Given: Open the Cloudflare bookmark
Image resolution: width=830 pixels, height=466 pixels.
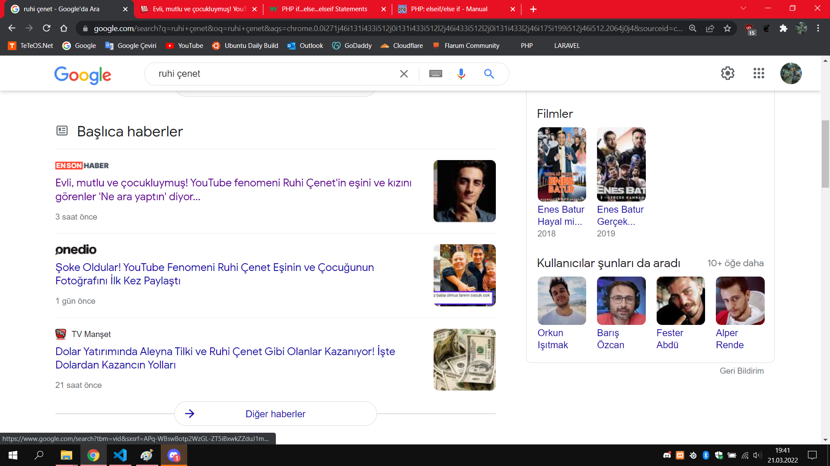Looking at the screenshot, I should 402,46.
